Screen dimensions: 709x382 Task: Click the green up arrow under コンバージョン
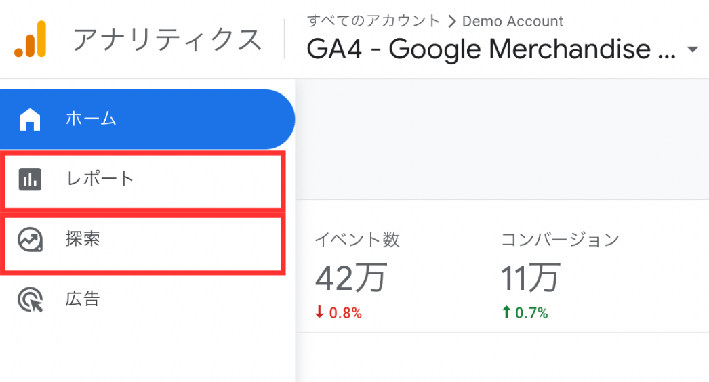click(x=506, y=312)
